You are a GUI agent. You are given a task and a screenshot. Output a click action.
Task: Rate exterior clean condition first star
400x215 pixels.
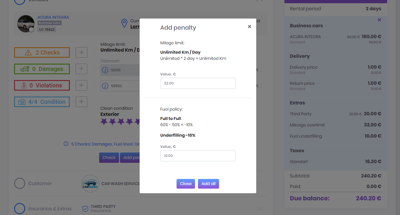tap(104, 121)
